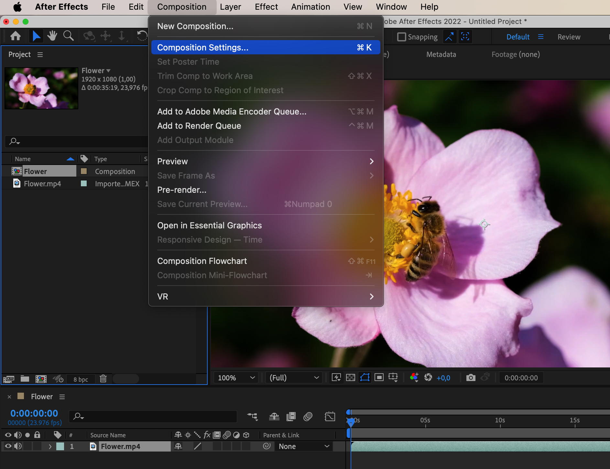
Task: Expand the Flower.mp4 layer properties
Action: click(50, 446)
